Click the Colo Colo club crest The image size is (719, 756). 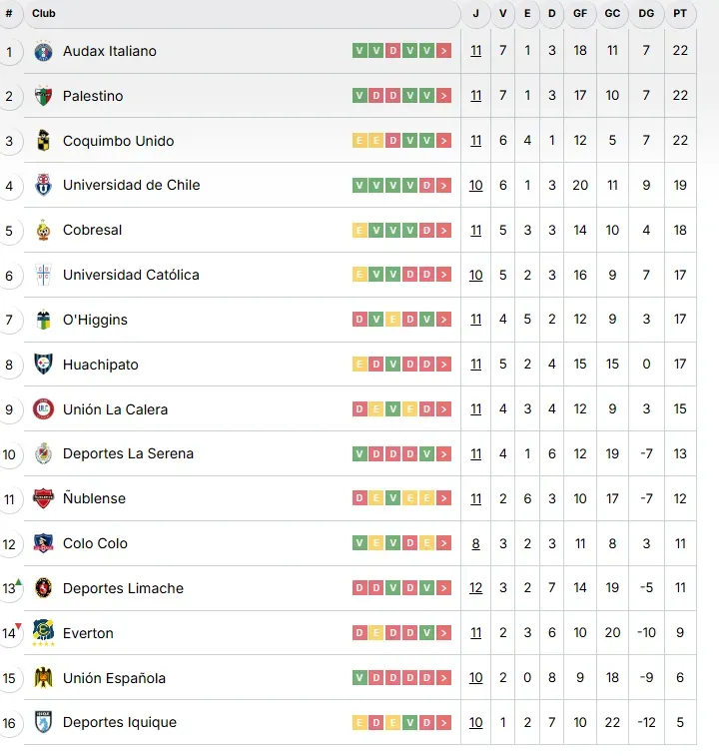click(x=42, y=543)
